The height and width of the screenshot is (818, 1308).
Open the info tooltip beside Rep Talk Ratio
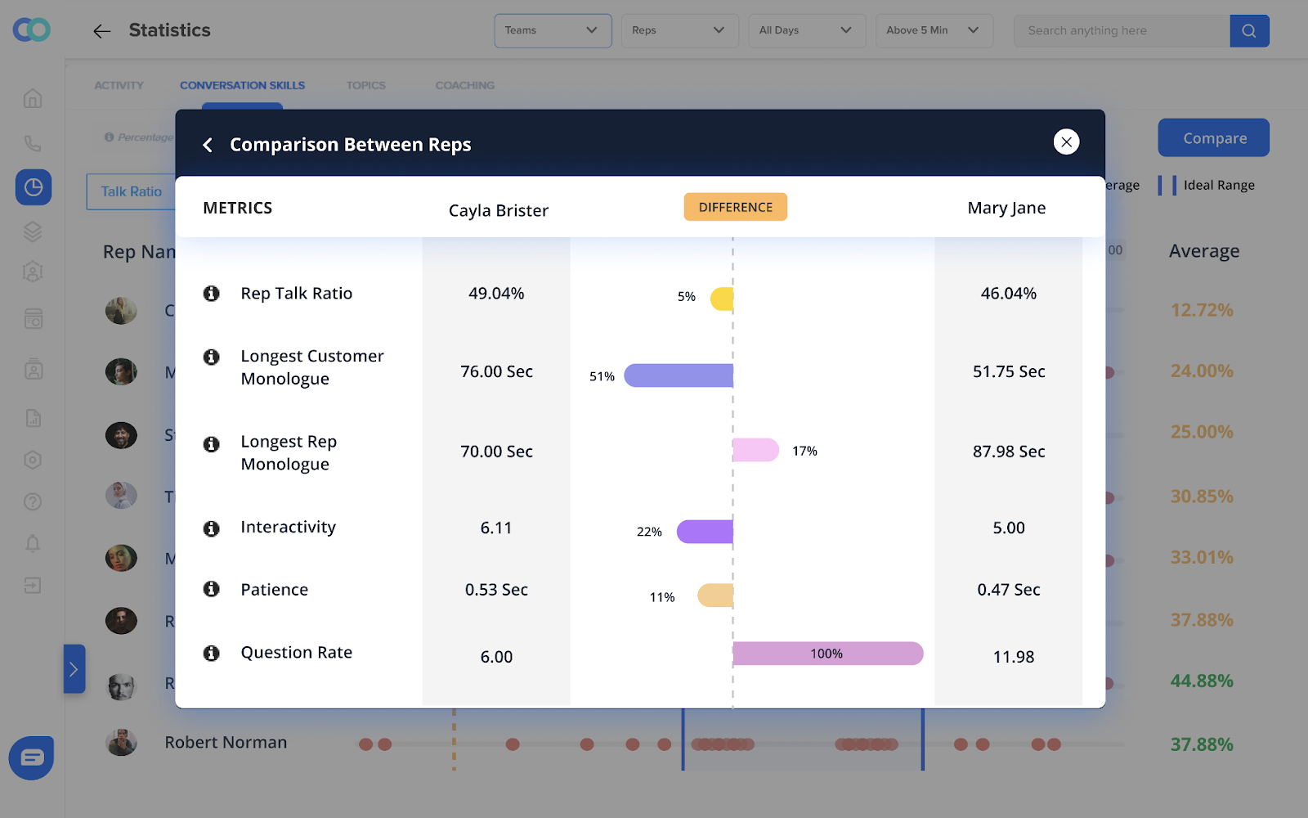tap(212, 293)
